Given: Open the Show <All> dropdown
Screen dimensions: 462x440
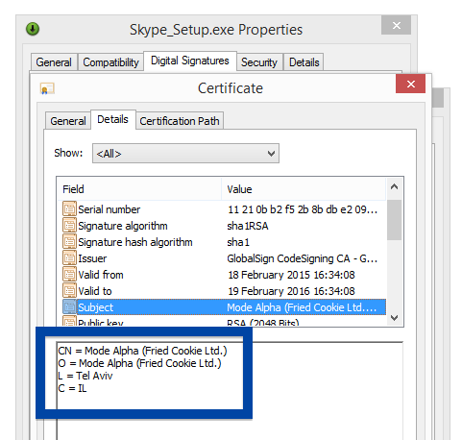Looking at the screenshot, I should 185,154.
